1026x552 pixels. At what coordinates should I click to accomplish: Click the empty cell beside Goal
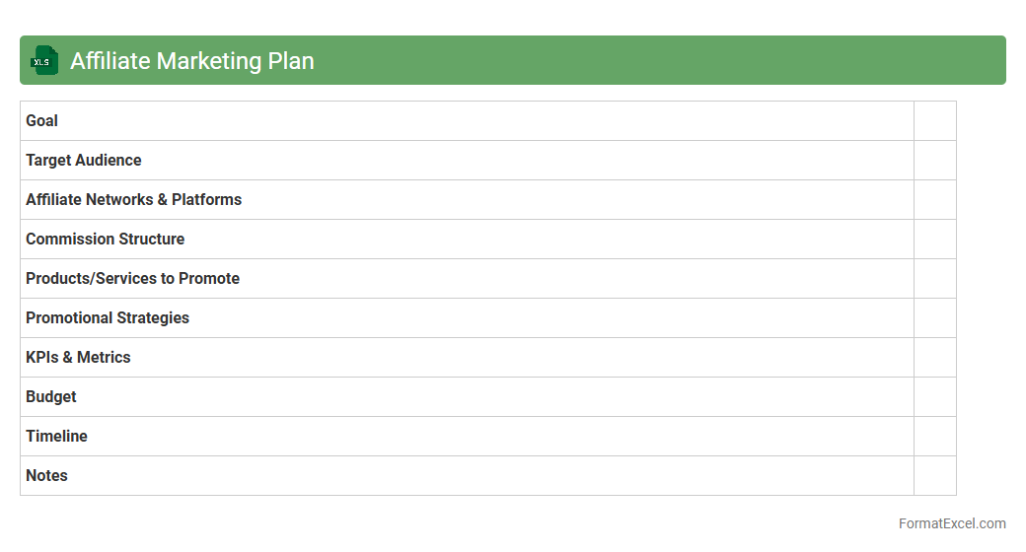coord(934,120)
